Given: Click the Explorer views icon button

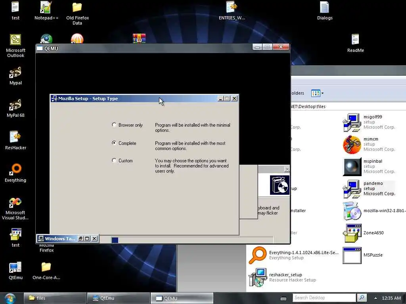Looking at the screenshot, I should 316,93.
